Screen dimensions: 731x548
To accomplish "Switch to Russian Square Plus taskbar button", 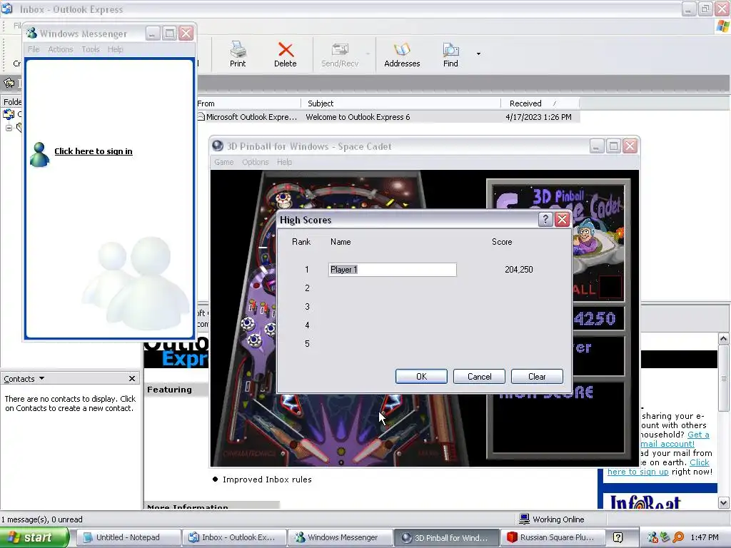I will click(553, 537).
